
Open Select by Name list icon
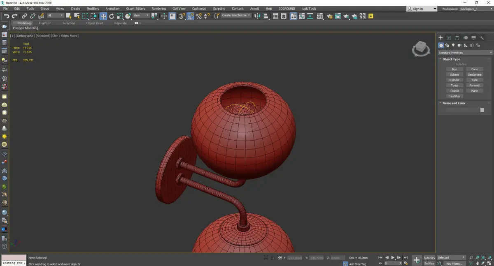[77, 16]
